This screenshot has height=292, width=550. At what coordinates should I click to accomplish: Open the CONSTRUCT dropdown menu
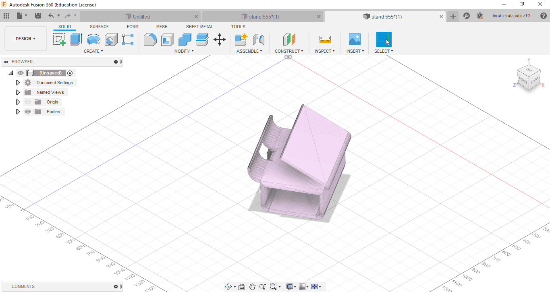[289, 51]
